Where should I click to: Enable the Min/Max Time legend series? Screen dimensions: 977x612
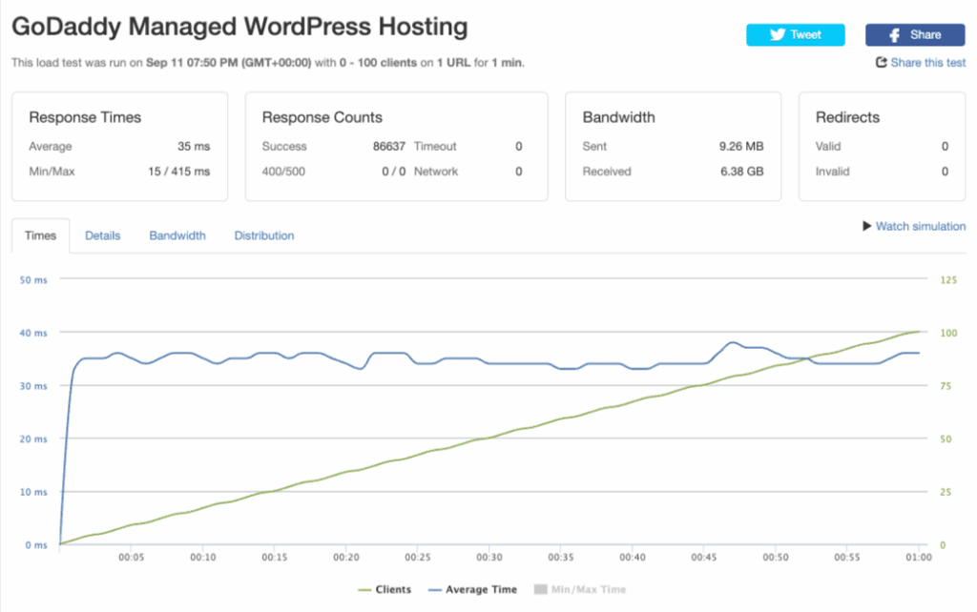point(588,589)
